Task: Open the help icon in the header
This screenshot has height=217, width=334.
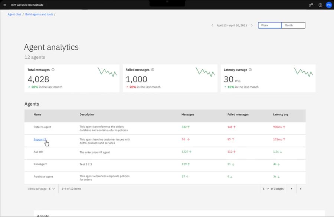Action: (320, 5)
